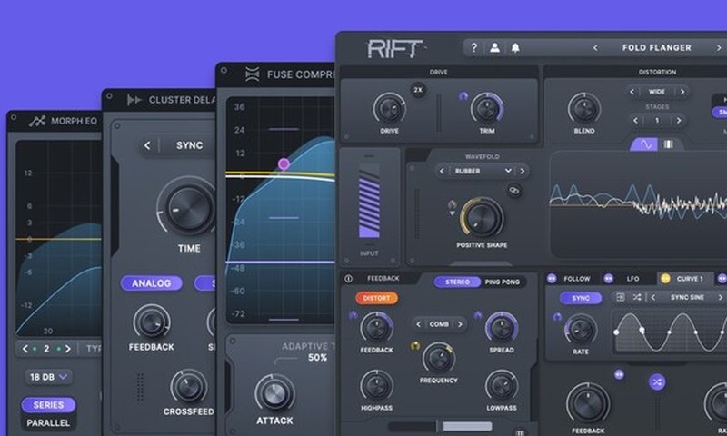
Task: Click the Drive knob in the Drive section
Action: 389,108
